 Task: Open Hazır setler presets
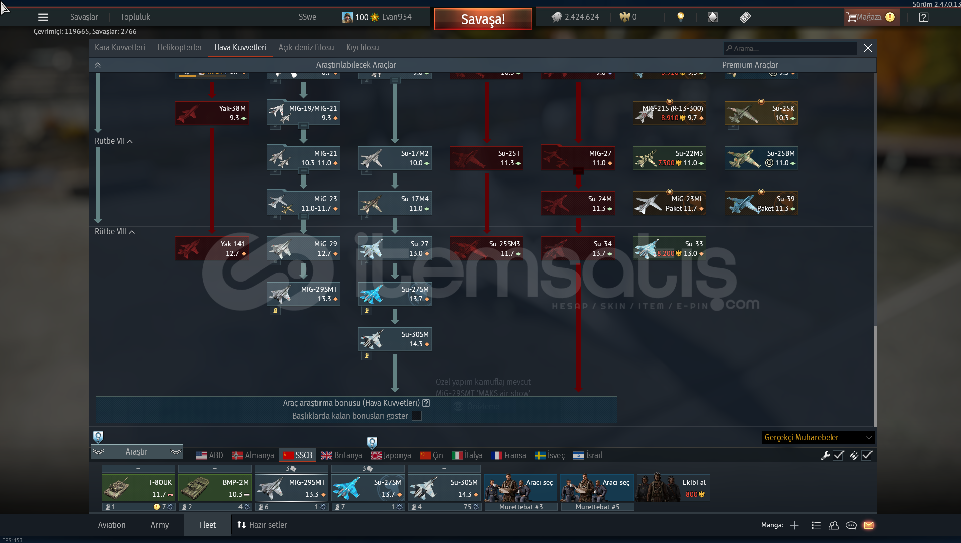point(262,525)
